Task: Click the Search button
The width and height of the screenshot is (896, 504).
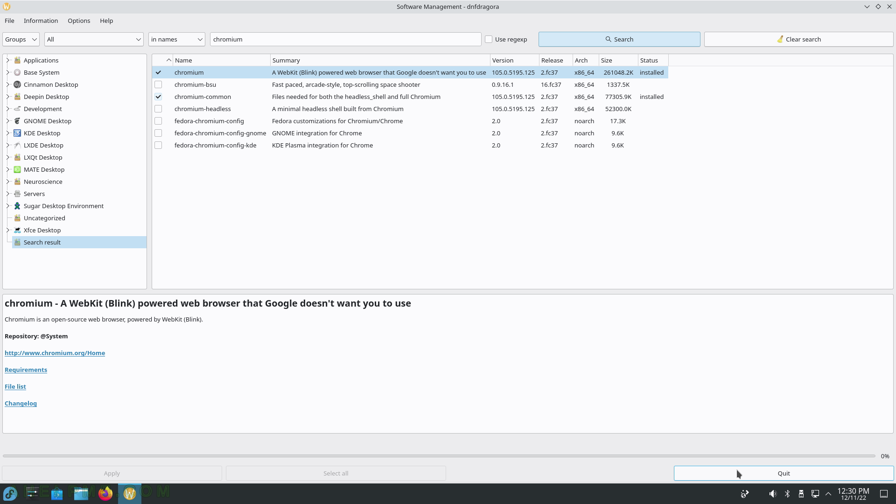Action: [x=619, y=39]
